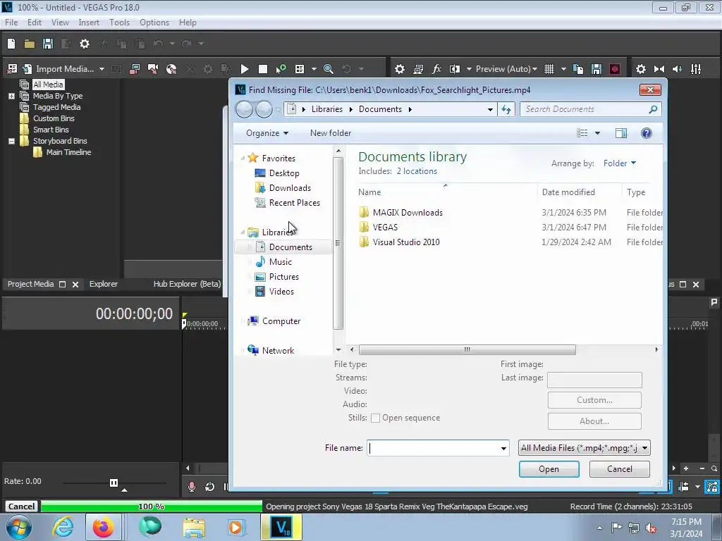The width and height of the screenshot is (722, 541).
Task: Click Save Snapshot to File icon
Action: (596, 69)
